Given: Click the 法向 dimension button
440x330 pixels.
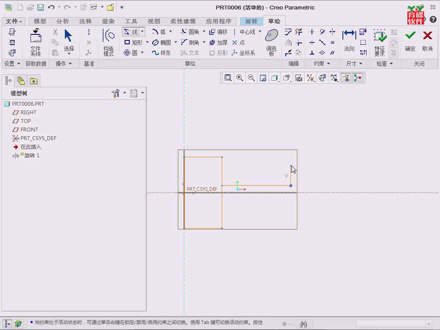Looking at the screenshot, I should point(349,41).
